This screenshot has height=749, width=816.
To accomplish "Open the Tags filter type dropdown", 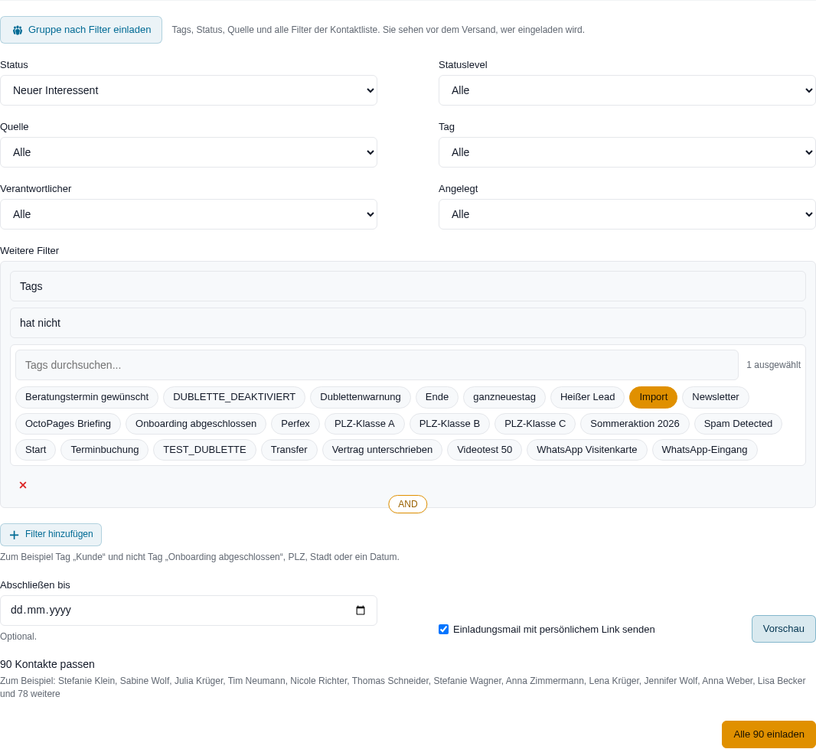I will tap(408, 286).
